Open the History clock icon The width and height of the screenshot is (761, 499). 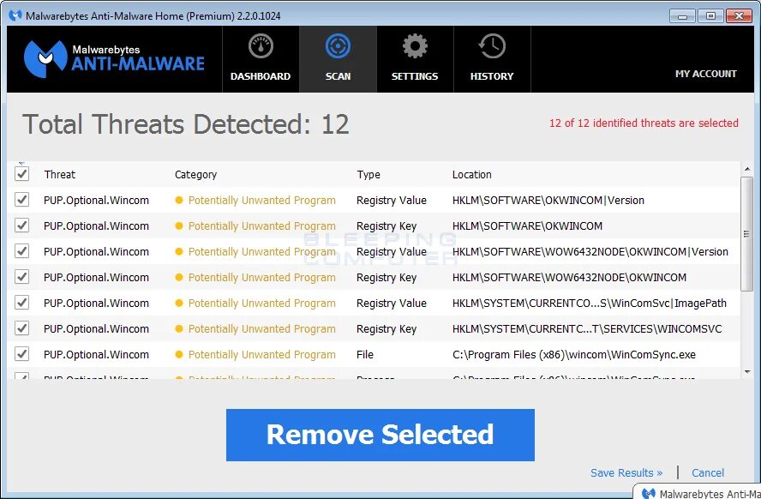(x=492, y=46)
